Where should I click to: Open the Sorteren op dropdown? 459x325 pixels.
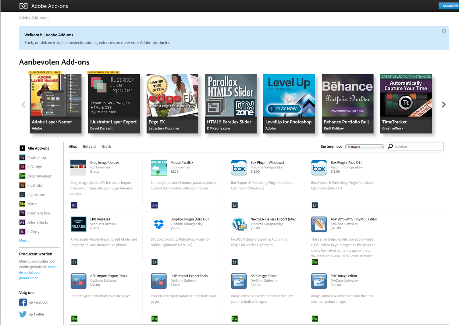[x=364, y=146]
